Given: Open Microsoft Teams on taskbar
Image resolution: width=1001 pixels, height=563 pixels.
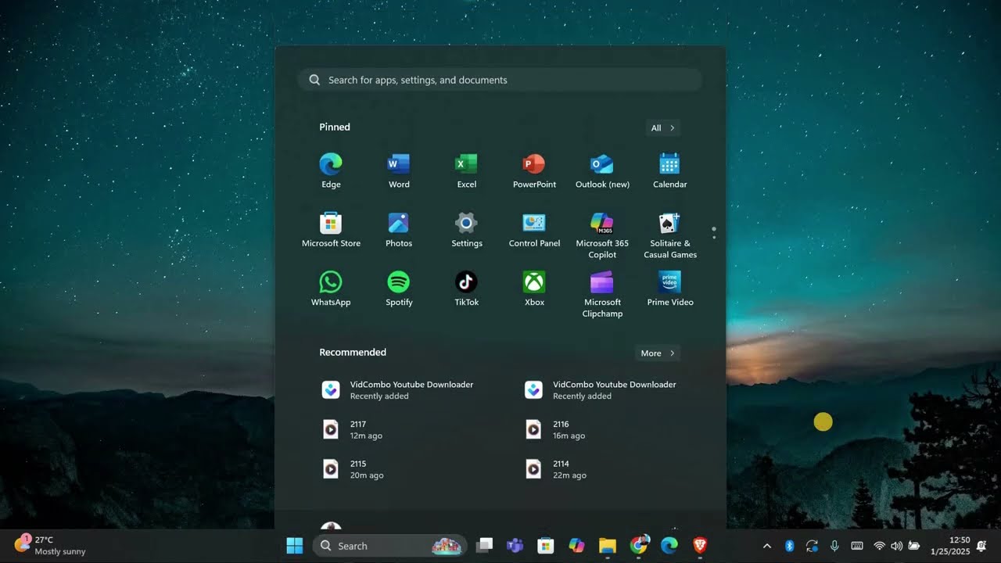Looking at the screenshot, I should tap(515, 546).
